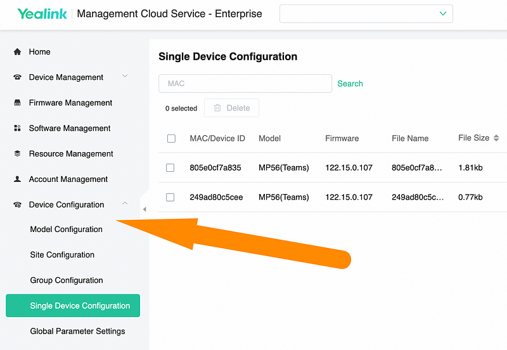Click the Search link

coord(350,84)
